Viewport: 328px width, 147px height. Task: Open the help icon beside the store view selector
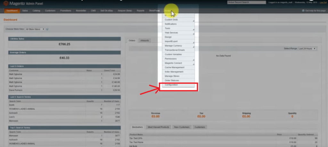pos(47,29)
